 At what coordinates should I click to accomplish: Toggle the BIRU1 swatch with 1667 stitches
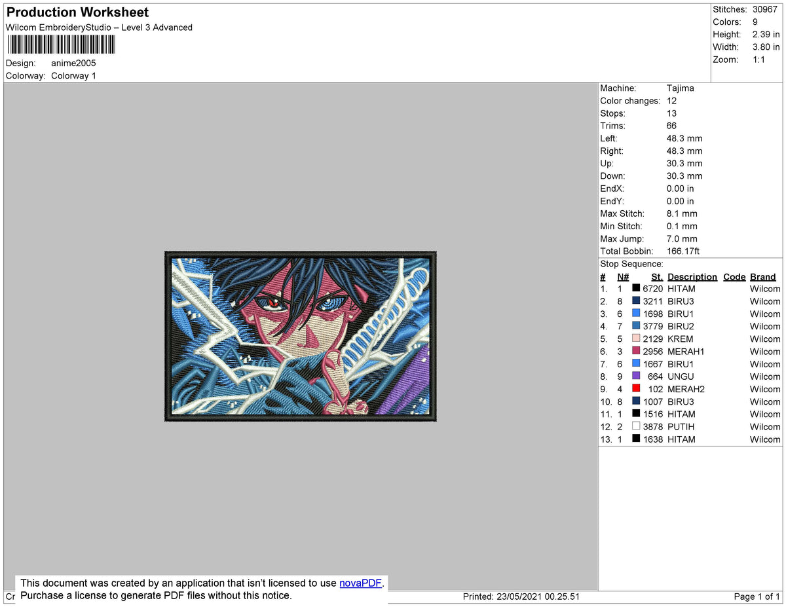[x=637, y=364]
